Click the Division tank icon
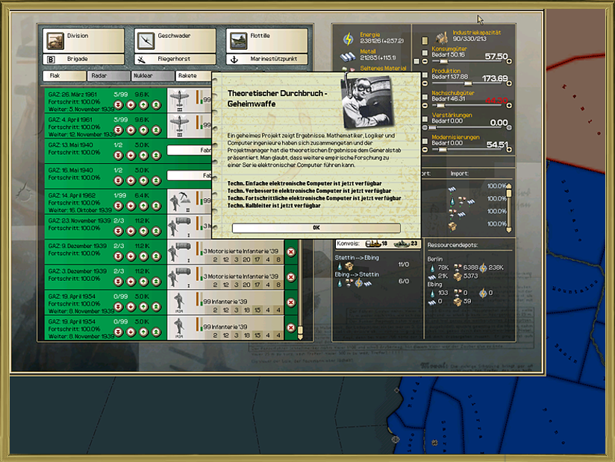The width and height of the screenshot is (615, 462). (54, 40)
